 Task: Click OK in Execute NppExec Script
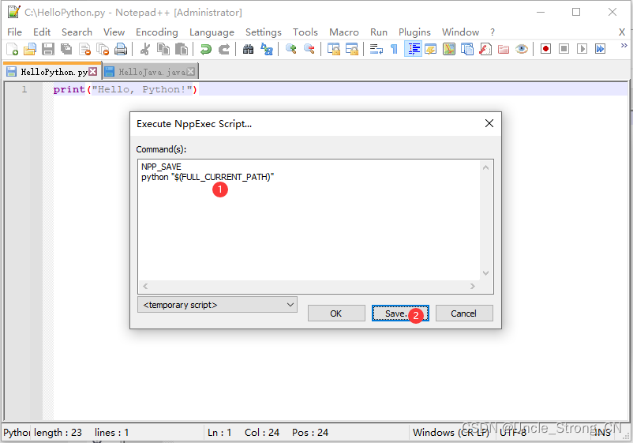click(x=336, y=313)
